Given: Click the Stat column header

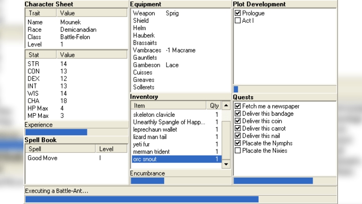Looking at the screenshot, I should (40, 55).
